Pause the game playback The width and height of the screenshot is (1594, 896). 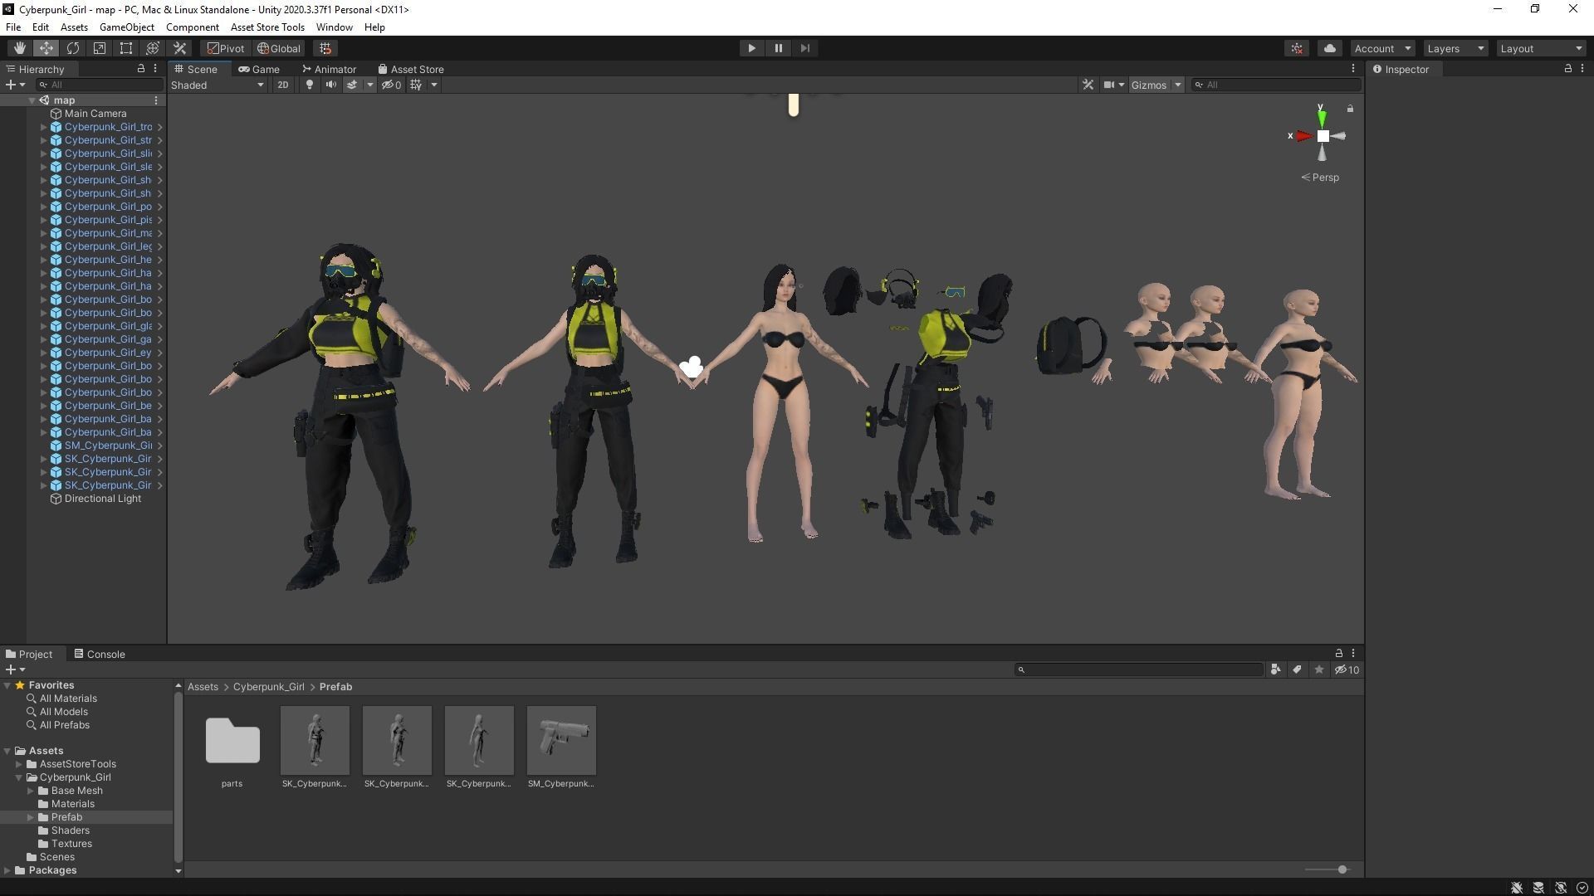[778, 48]
